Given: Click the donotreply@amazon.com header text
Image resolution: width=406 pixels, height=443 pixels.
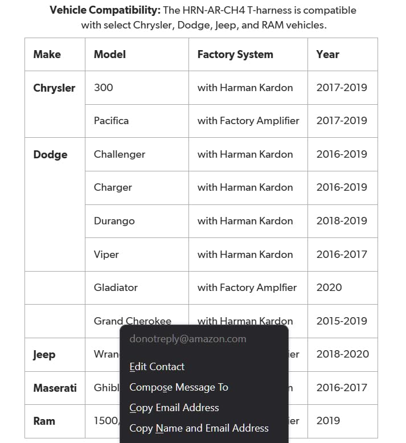Looking at the screenshot, I should 188,339.
